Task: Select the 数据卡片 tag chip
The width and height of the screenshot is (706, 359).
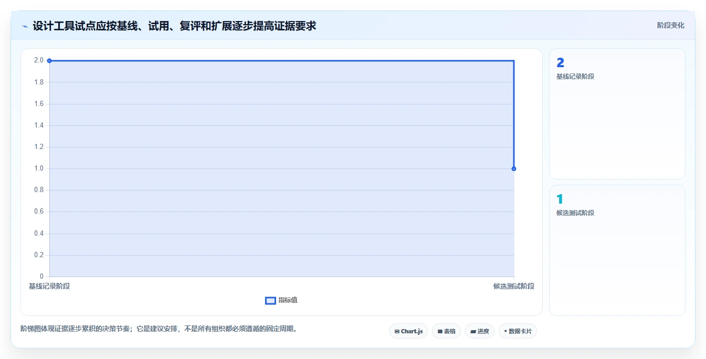Action: pyautogui.click(x=518, y=331)
